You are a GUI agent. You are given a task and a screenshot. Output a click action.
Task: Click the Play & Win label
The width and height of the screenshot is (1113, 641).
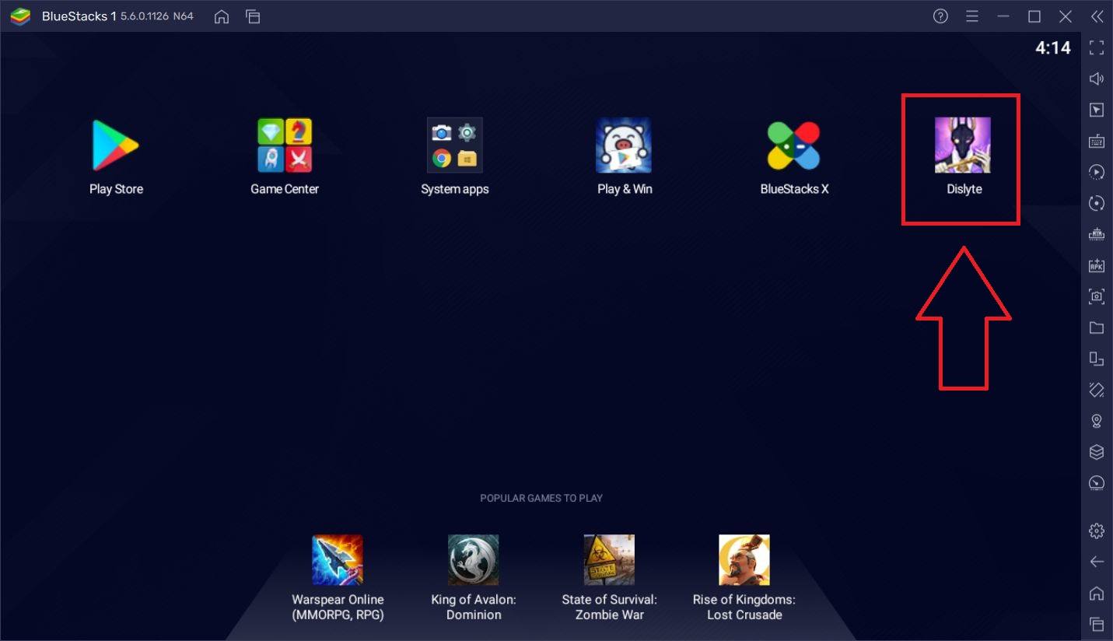pos(625,189)
